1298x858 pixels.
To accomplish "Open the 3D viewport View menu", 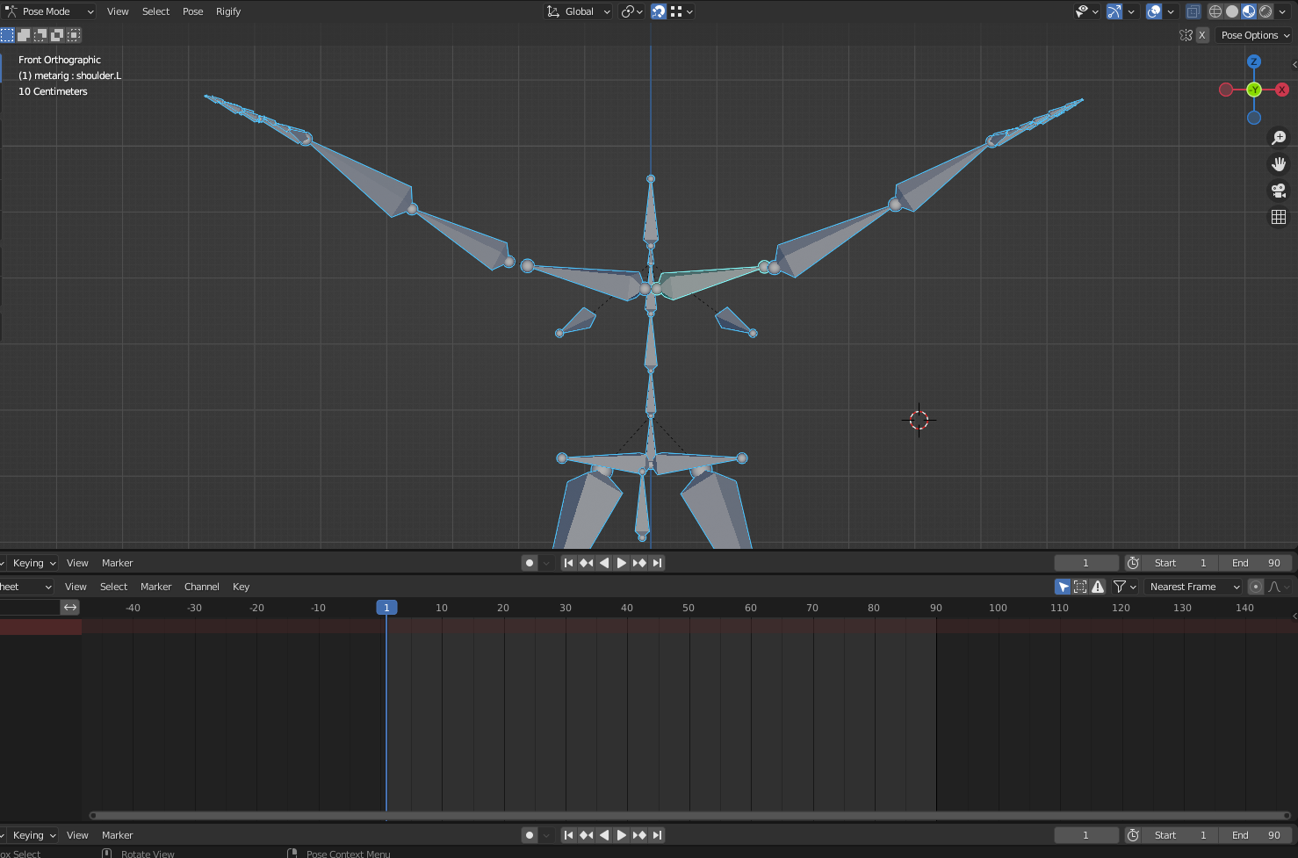I will (118, 11).
